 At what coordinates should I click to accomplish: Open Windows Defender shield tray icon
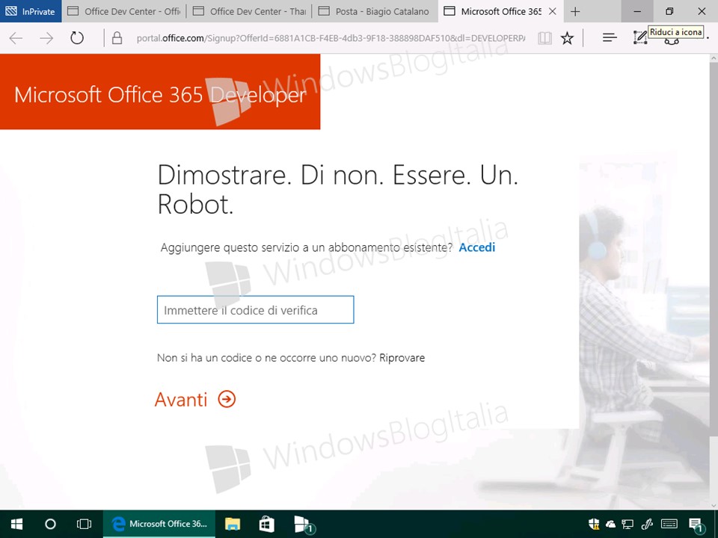[x=594, y=524]
